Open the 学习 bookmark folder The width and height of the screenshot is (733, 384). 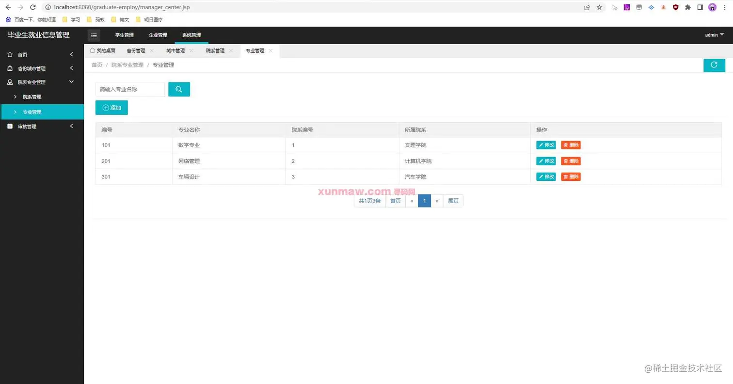pyautogui.click(x=71, y=20)
